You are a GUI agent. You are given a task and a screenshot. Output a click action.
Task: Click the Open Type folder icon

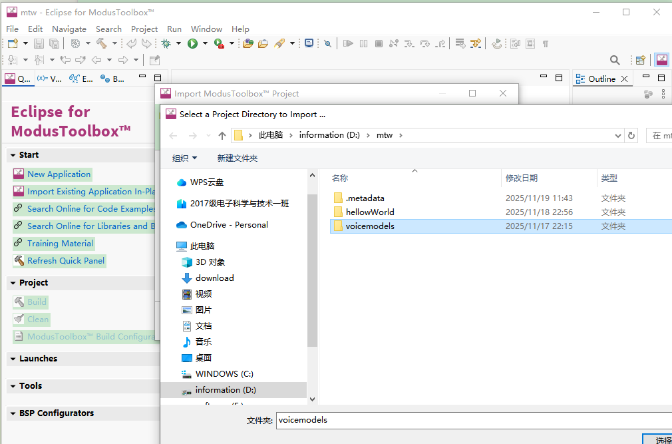(x=248, y=43)
